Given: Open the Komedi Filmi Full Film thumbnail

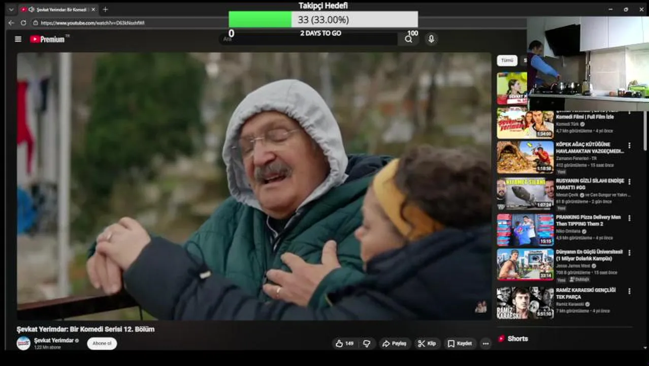Looking at the screenshot, I should (x=525, y=123).
